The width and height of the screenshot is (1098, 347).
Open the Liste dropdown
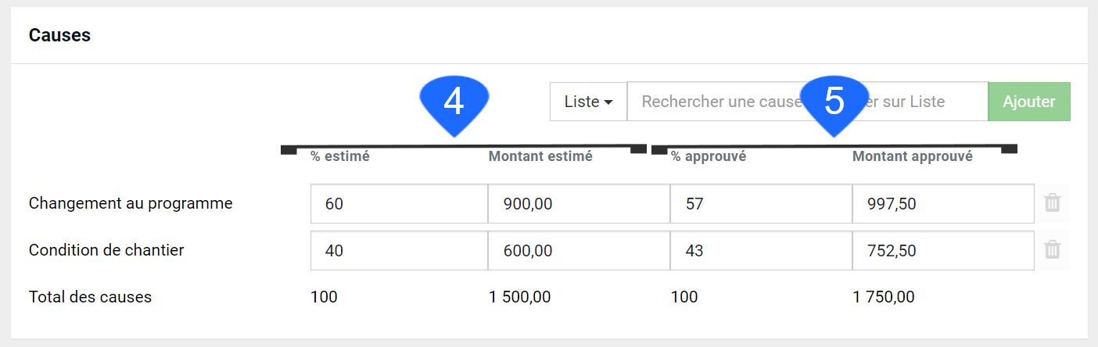point(588,102)
